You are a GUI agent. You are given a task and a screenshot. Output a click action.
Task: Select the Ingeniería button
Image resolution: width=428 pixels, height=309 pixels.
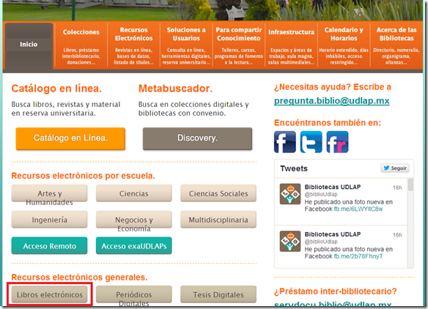49,220
